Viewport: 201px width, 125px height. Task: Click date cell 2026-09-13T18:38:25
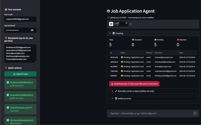(x=188, y=76)
